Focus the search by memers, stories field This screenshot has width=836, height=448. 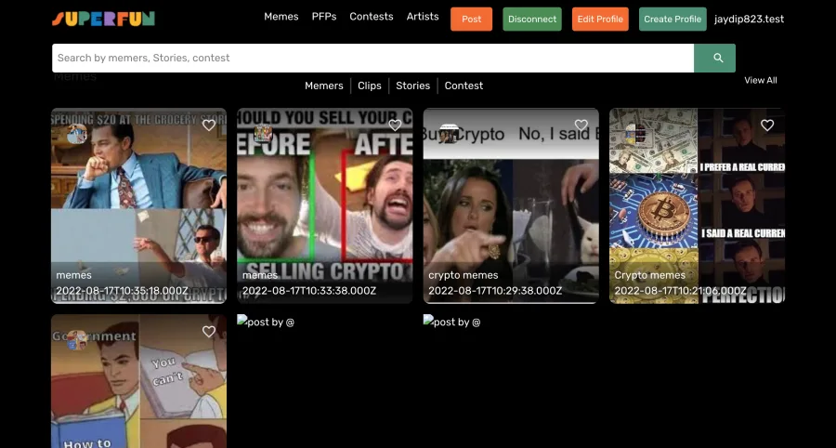coord(372,59)
